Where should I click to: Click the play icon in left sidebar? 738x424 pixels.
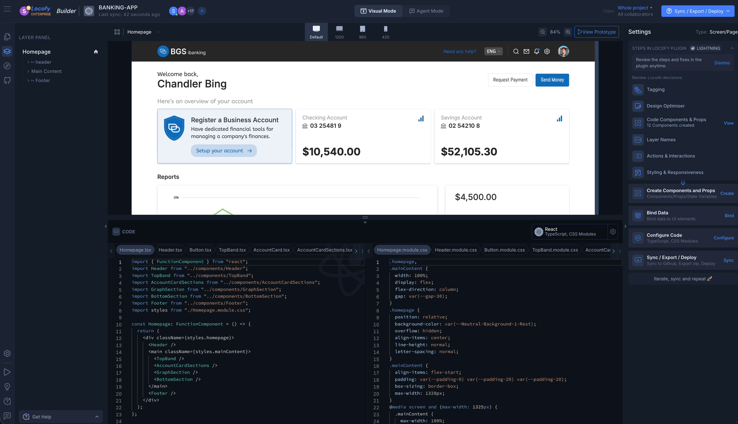[x=7, y=372]
